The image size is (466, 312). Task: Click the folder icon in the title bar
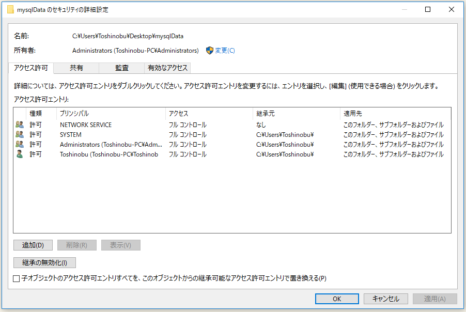(x=10, y=9)
